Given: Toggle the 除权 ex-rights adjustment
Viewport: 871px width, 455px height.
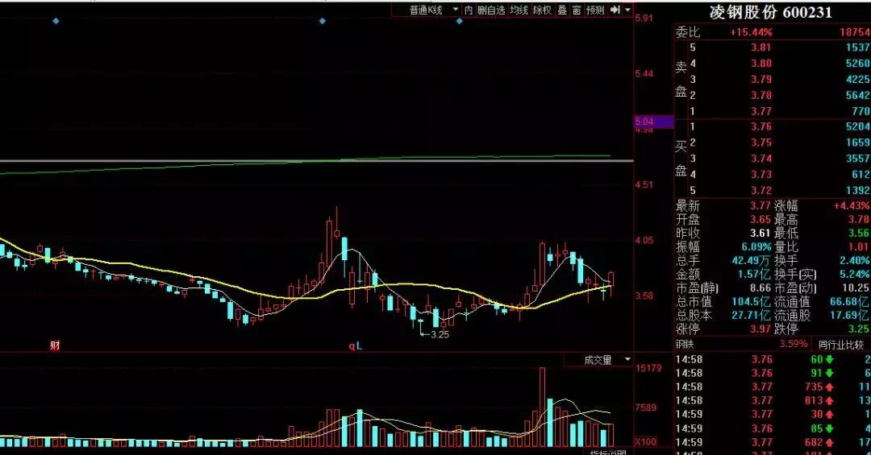Looking at the screenshot, I should (x=542, y=10).
